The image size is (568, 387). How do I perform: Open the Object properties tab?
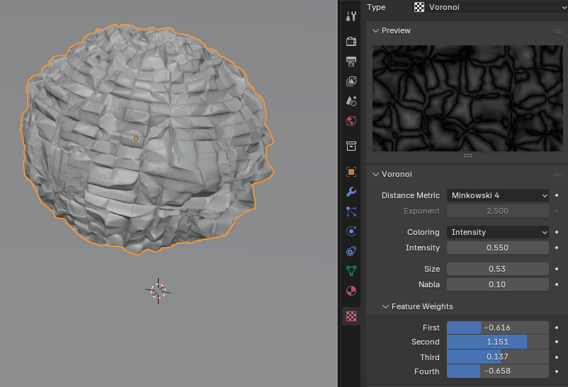[351, 172]
